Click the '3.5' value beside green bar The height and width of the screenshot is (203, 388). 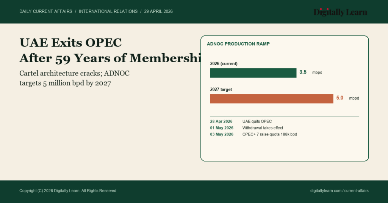tap(303, 72)
